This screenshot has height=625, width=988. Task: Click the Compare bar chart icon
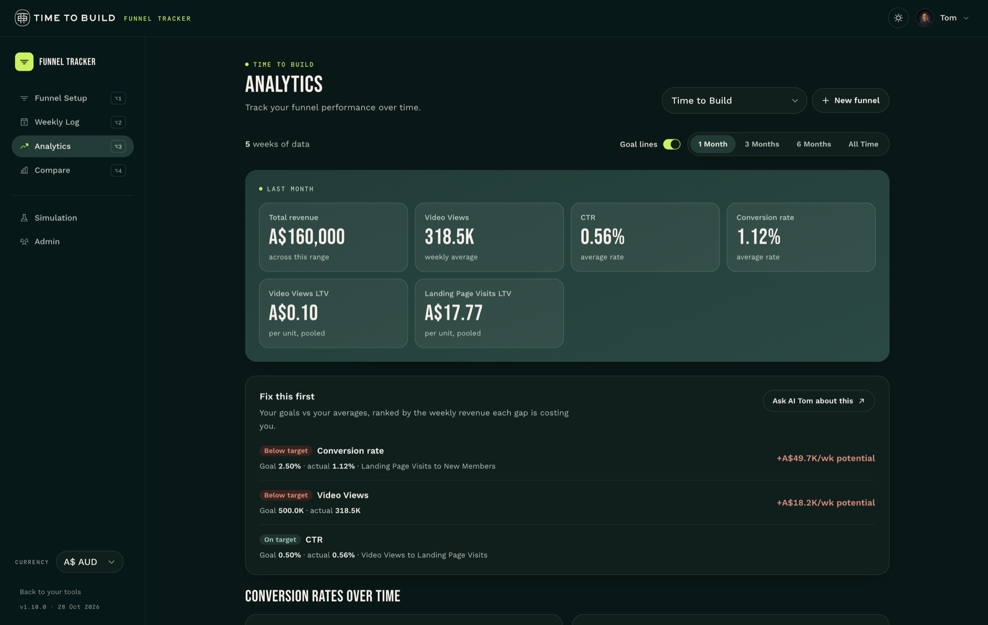pos(24,170)
